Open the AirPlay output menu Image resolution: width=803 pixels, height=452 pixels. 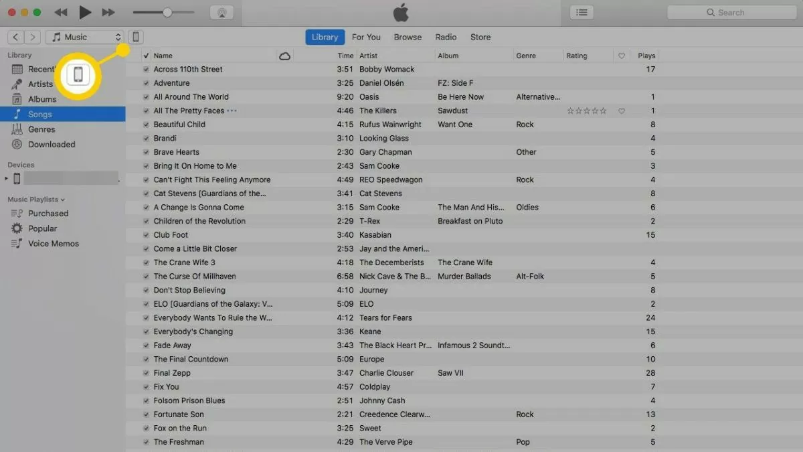click(x=221, y=12)
